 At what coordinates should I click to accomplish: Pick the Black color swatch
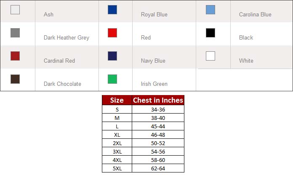point(210,33)
